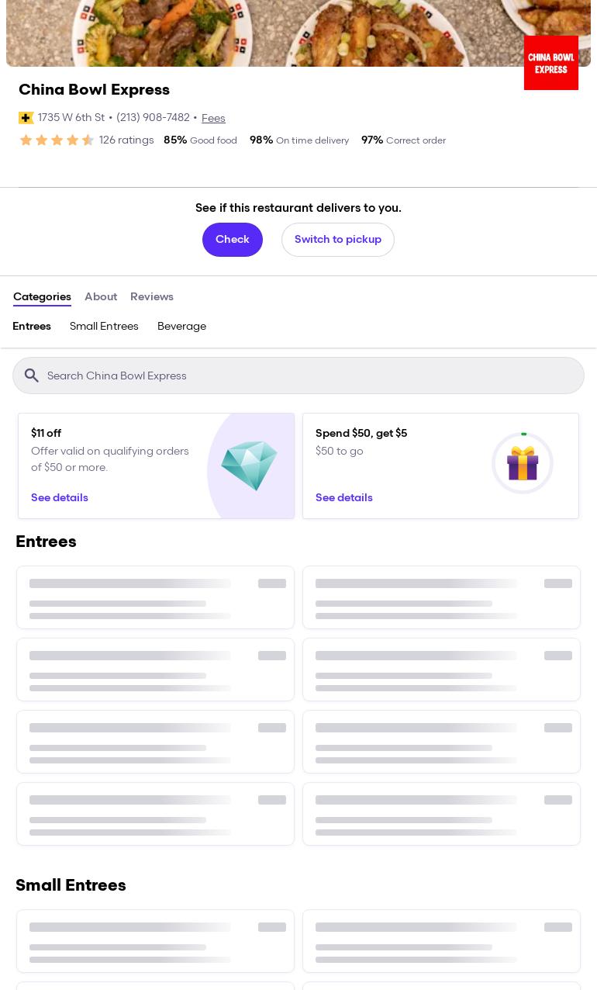Viewport: 597px width, 990px height.
Task: See details of the $11 off offer
Action: click(x=60, y=498)
